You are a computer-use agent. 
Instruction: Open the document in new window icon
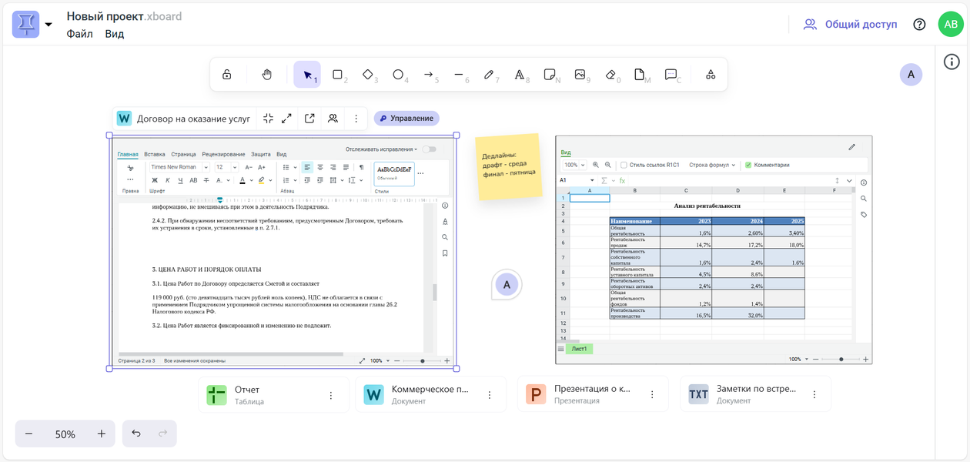(309, 119)
